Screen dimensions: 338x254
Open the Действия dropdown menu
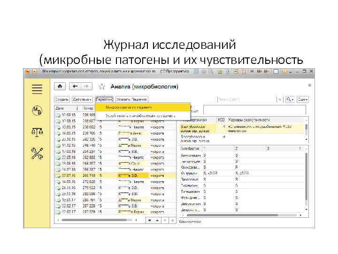82,99
